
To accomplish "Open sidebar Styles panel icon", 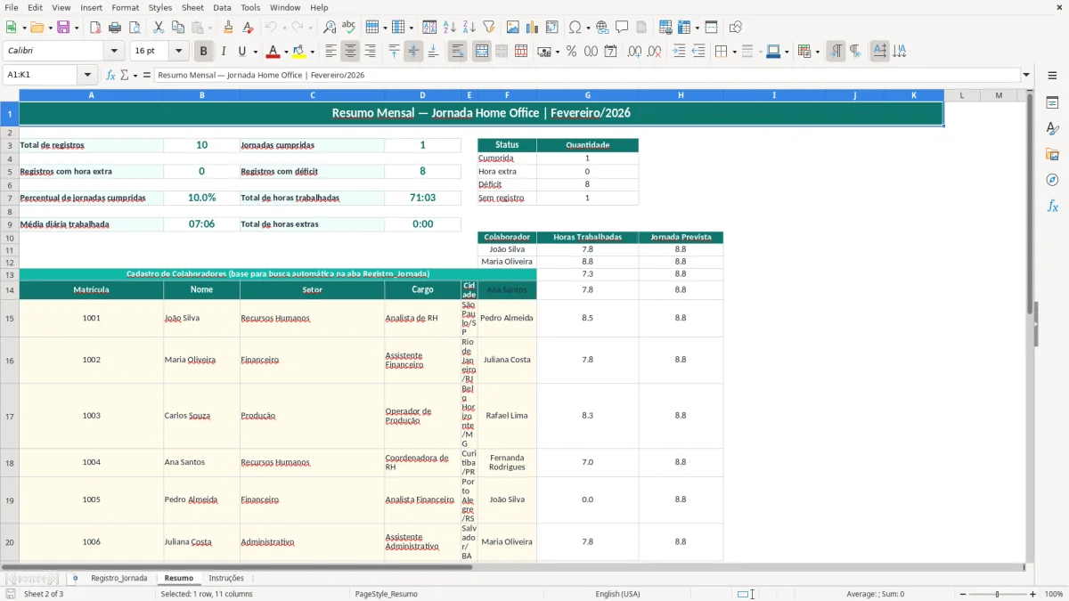I will (1052, 129).
